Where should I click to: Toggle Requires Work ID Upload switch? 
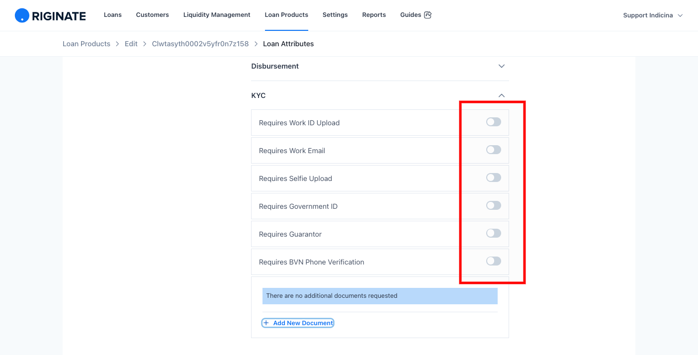point(494,122)
